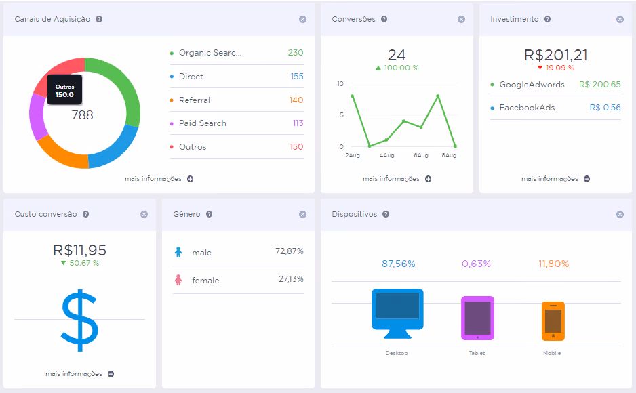Click the 27,13% female percentage
The height and width of the screenshot is (393, 636).
pos(291,278)
